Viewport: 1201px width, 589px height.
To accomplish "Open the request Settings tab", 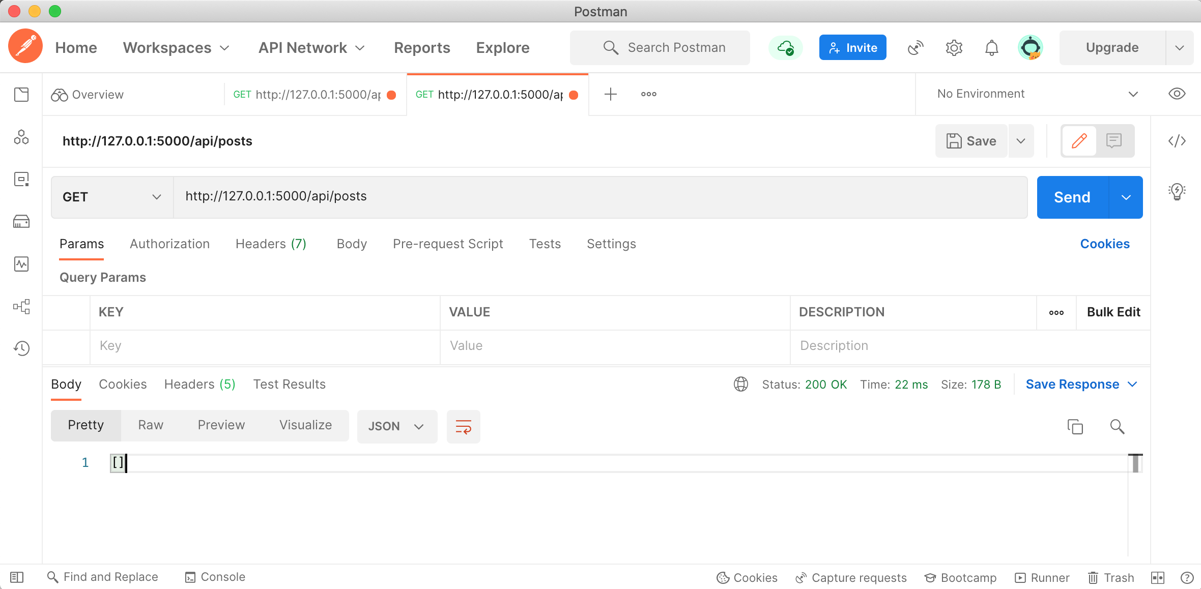I will coord(611,244).
